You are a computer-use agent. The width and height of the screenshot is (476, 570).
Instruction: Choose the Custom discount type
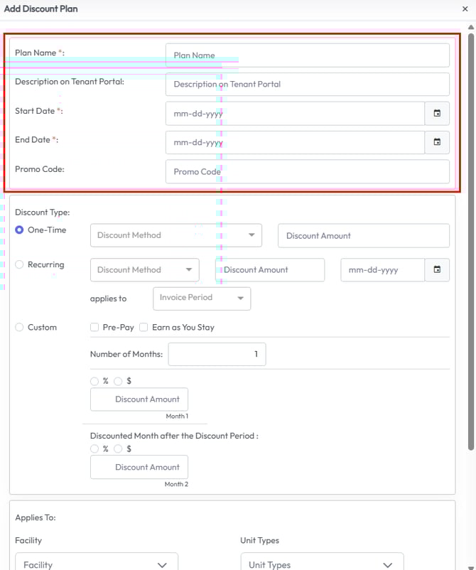pyautogui.click(x=20, y=328)
